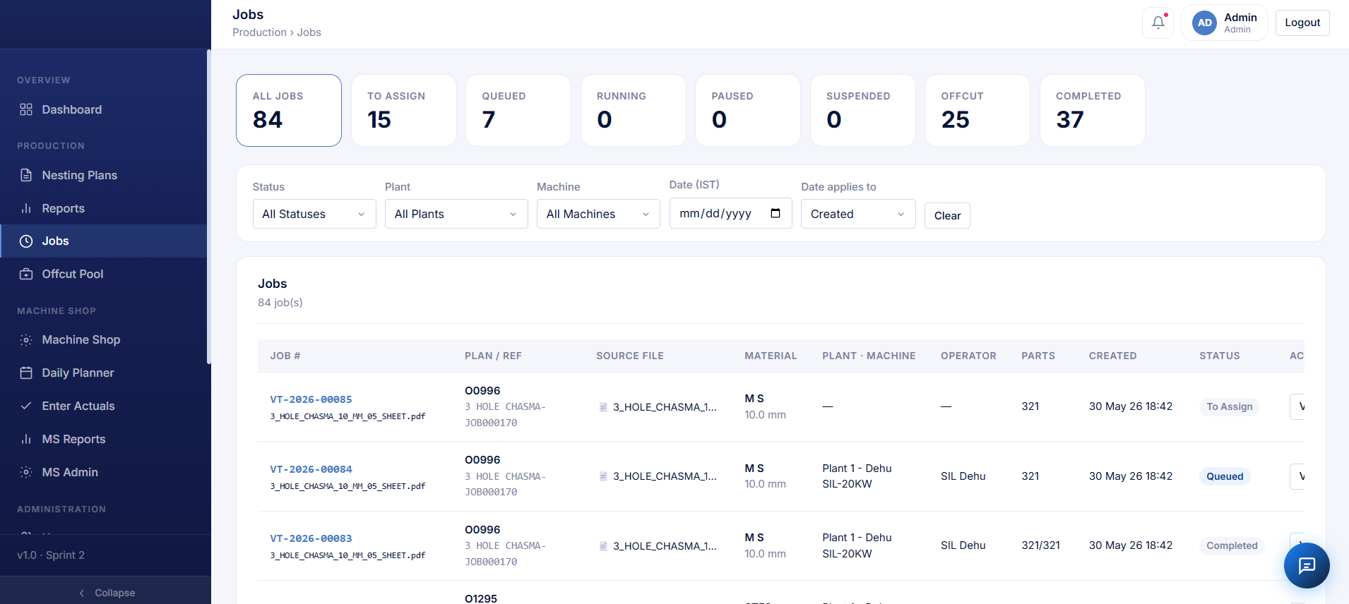Click the action button in VT-2026-00084 row
The image size is (1349, 604).
pyautogui.click(x=1297, y=476)
